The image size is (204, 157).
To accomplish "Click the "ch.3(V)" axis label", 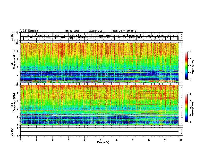I will (12, 132).
